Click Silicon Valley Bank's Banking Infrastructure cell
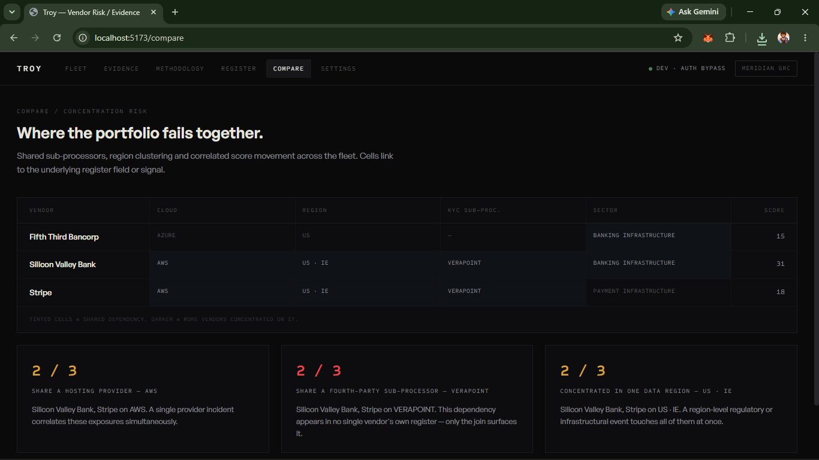Screen dimensions: 819x460 (658, 264)
